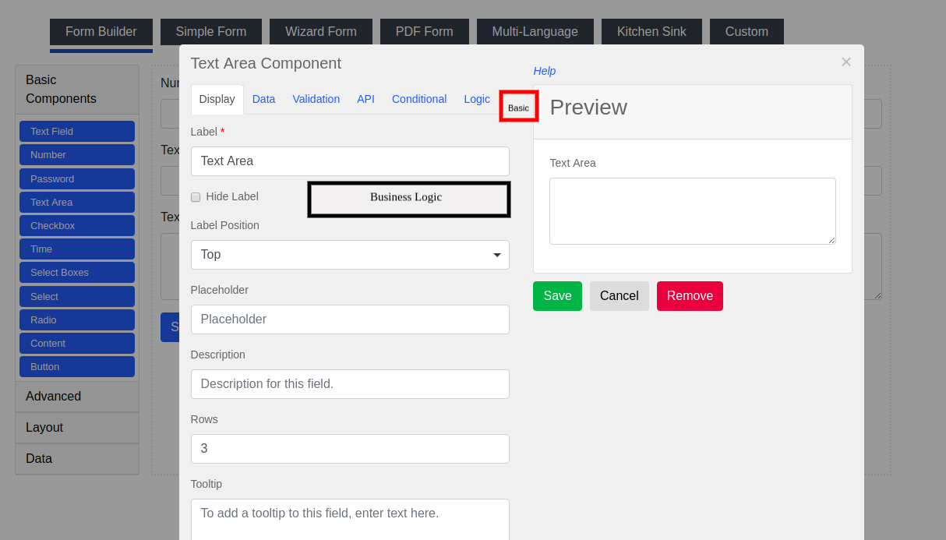The width and height of the screenshot is (946, 540).
Task: Open the Wizard Form example
Action: 320,31
